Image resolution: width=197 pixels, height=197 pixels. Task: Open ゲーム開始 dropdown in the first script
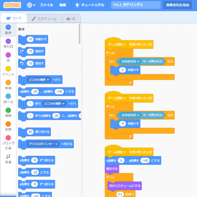[x=117, y=44]
